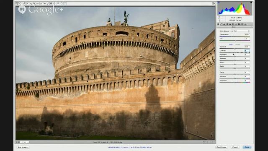
Task: Click the Blacks slider
Action: tap(234, 68)
